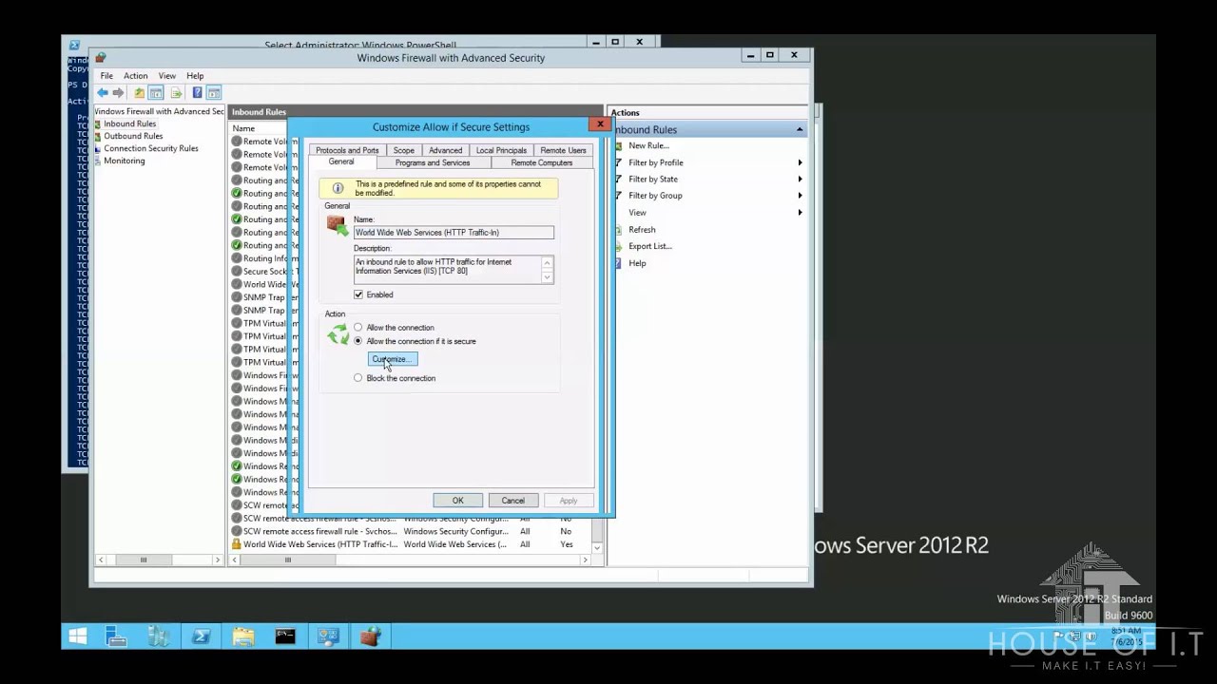This screenshot has height=684, width=1217.
Task: Expand Filter by State submenu
Action: click(x=799, y=179)
